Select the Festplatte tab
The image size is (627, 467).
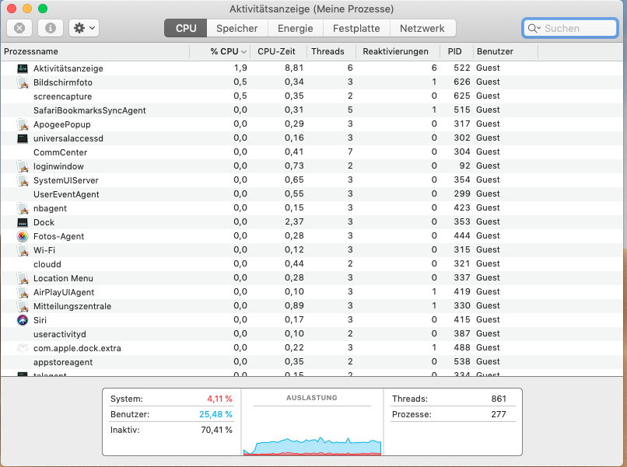(356, 29)
